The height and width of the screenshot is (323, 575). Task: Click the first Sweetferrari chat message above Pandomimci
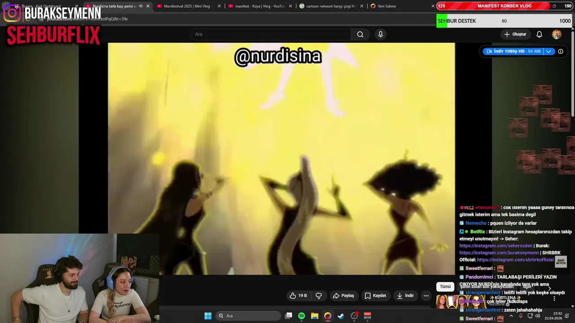[482, 268]
